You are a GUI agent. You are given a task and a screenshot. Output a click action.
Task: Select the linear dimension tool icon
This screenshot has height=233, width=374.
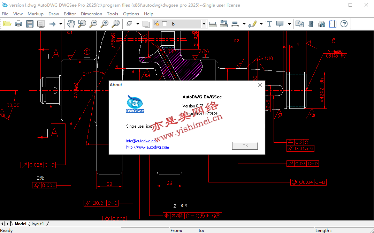coord(235,24)
